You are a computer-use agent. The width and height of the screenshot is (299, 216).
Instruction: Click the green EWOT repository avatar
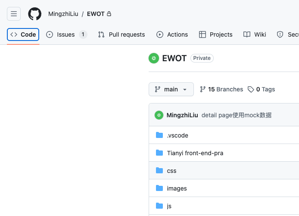(154, 58)
